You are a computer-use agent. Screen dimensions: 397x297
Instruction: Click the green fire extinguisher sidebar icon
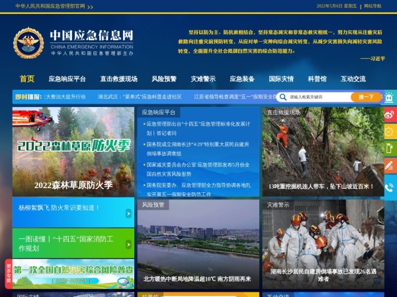[x=390, y=148]
